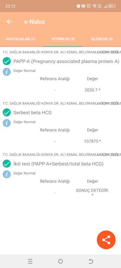The height and width of the screenshot is (268, 121).
Task: Switch to the HASTALIKLAR (1) tab
Action: (21, 39)
